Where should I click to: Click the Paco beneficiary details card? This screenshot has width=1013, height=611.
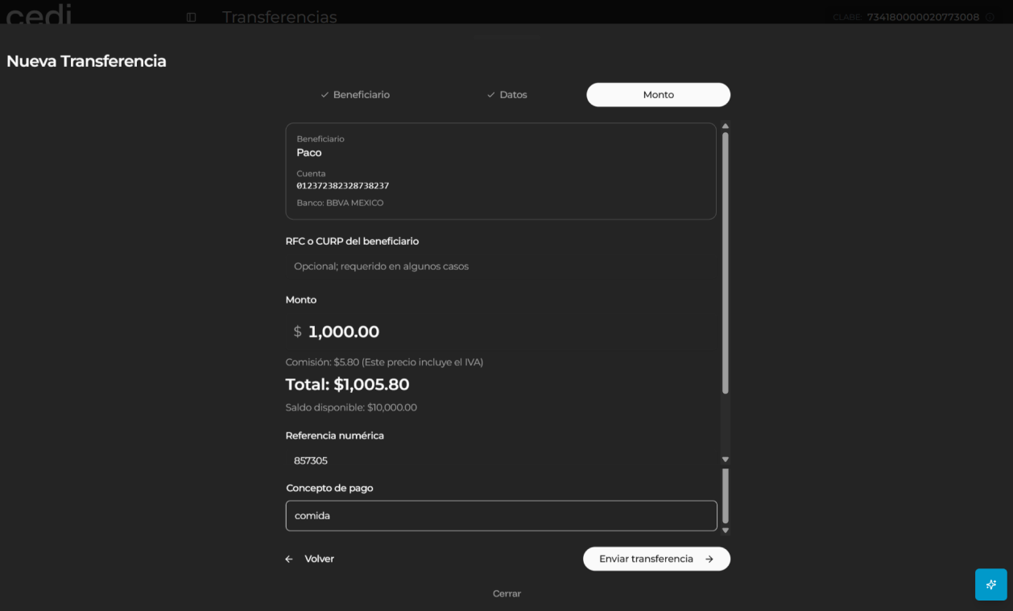[x=501, y=171]
